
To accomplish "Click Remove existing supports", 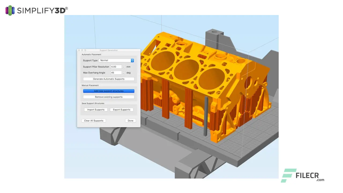I will 109,97.
